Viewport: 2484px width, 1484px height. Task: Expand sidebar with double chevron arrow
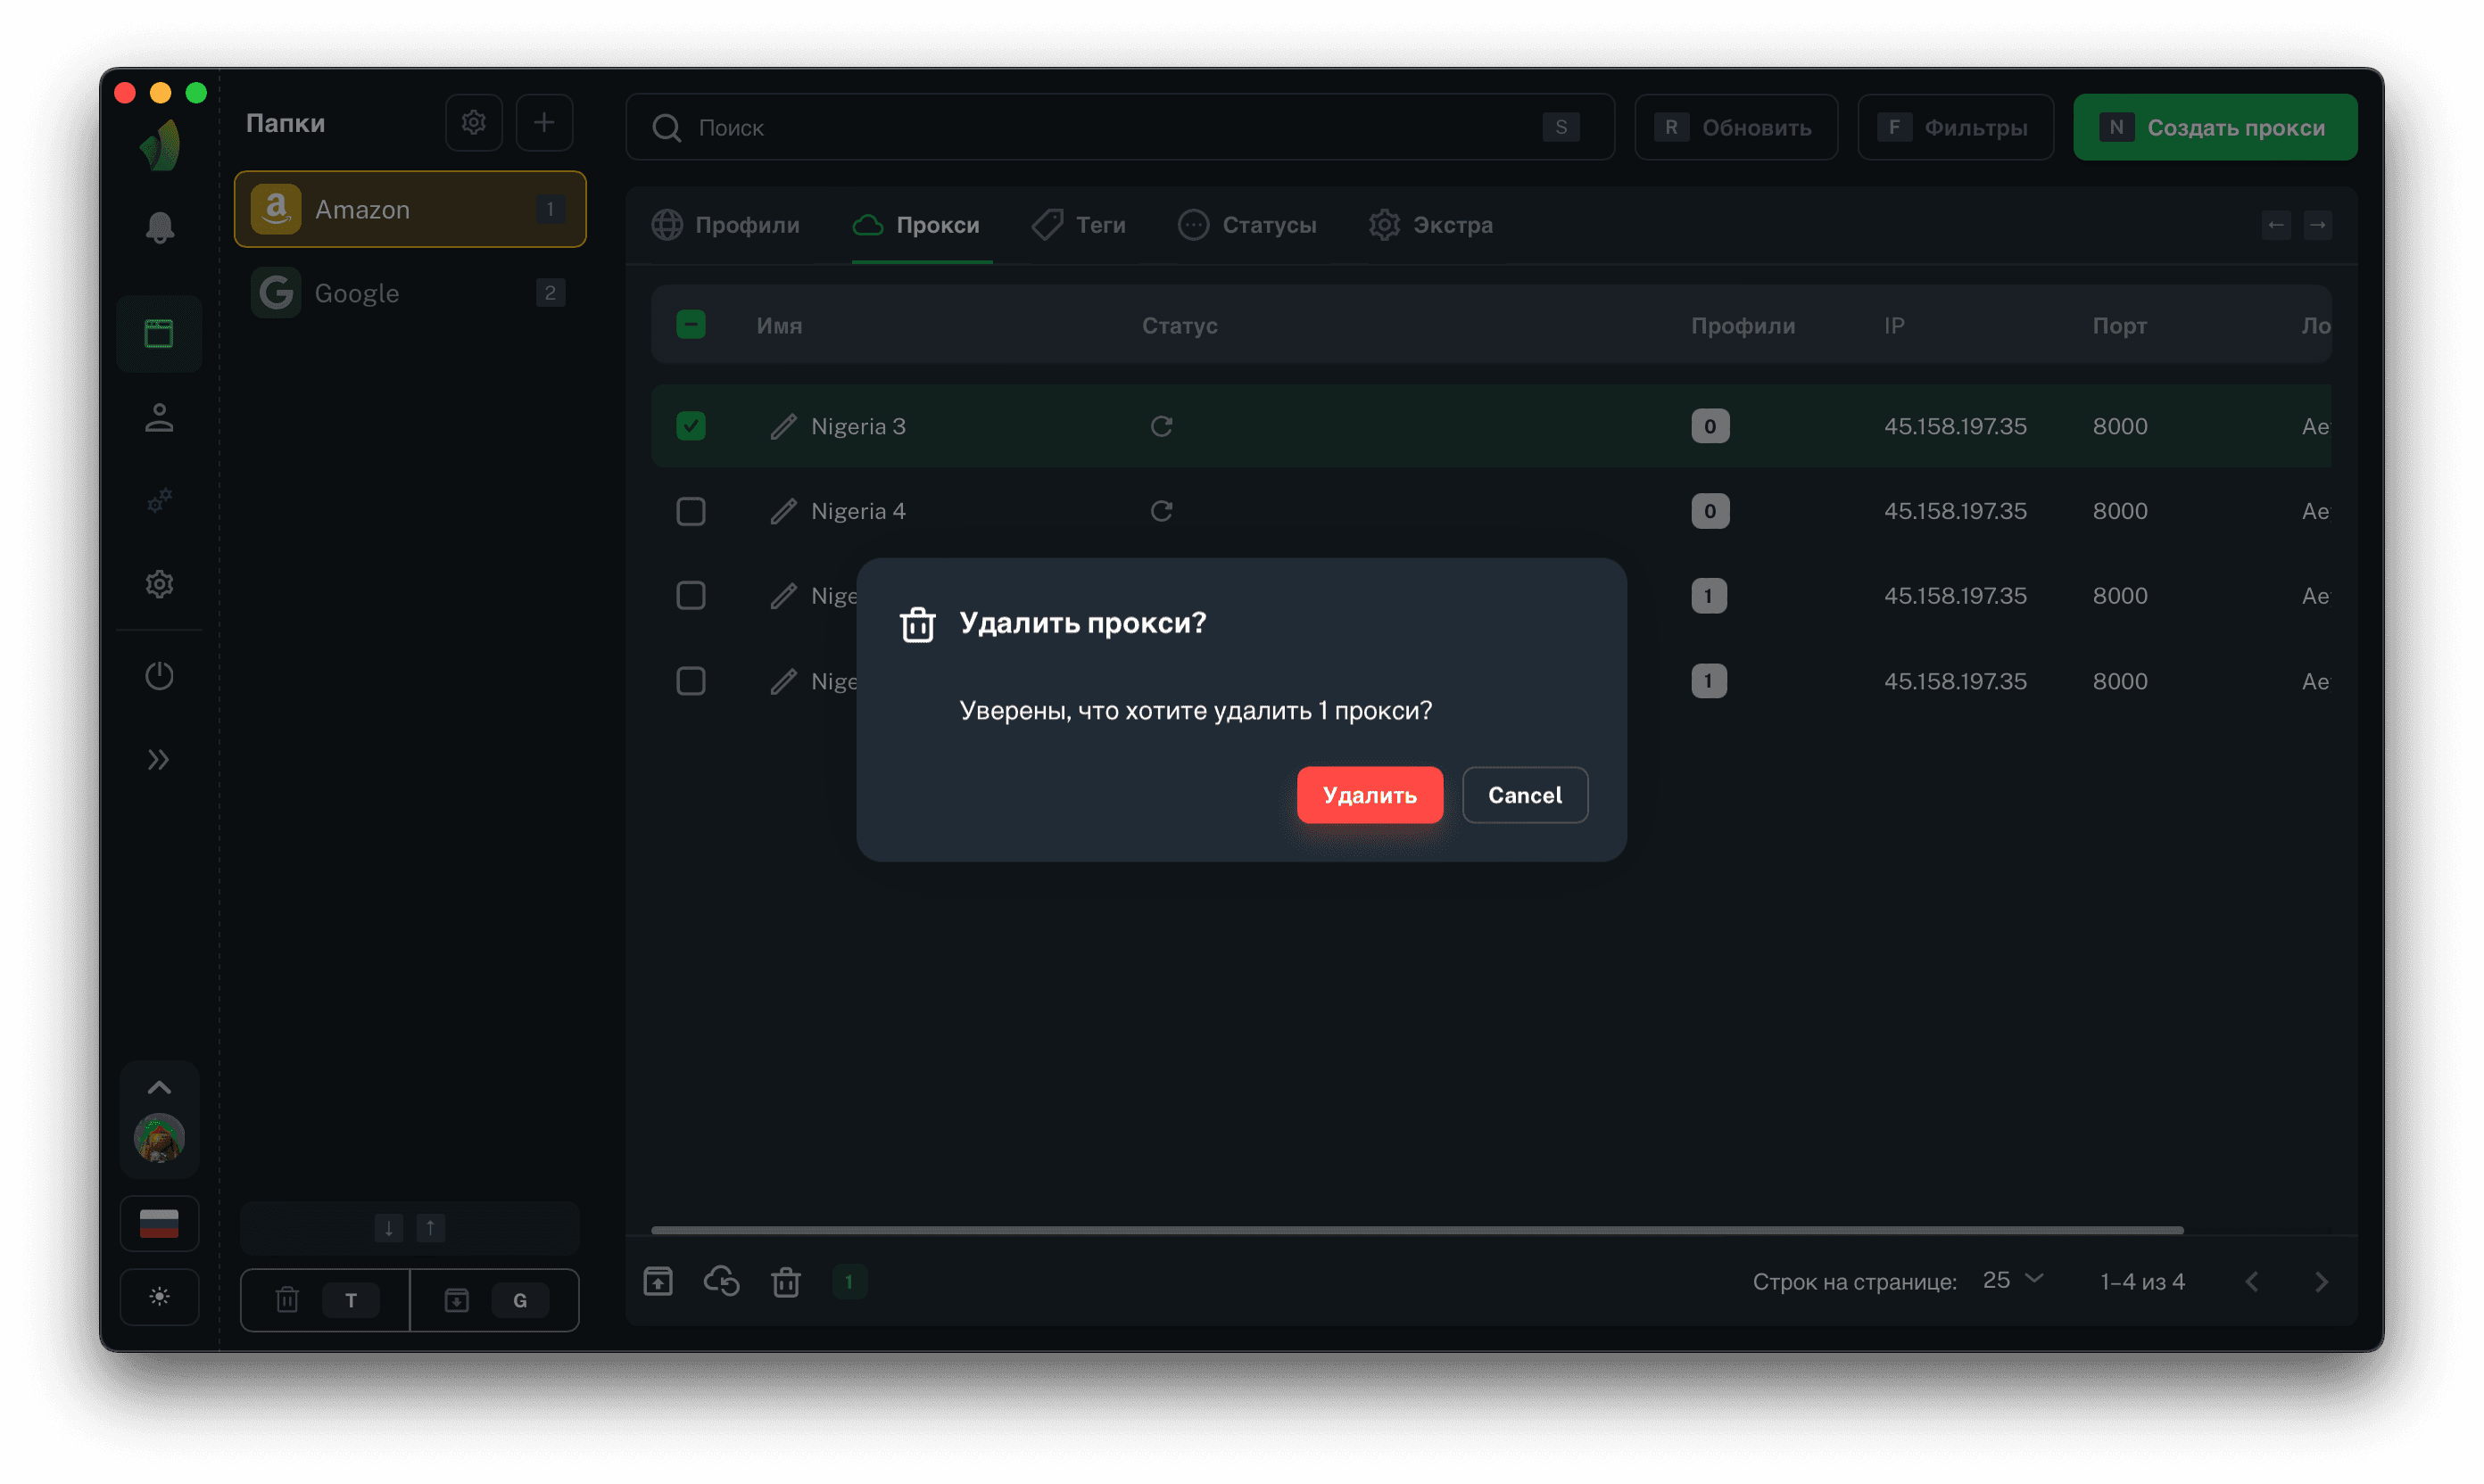coord(159,760)
